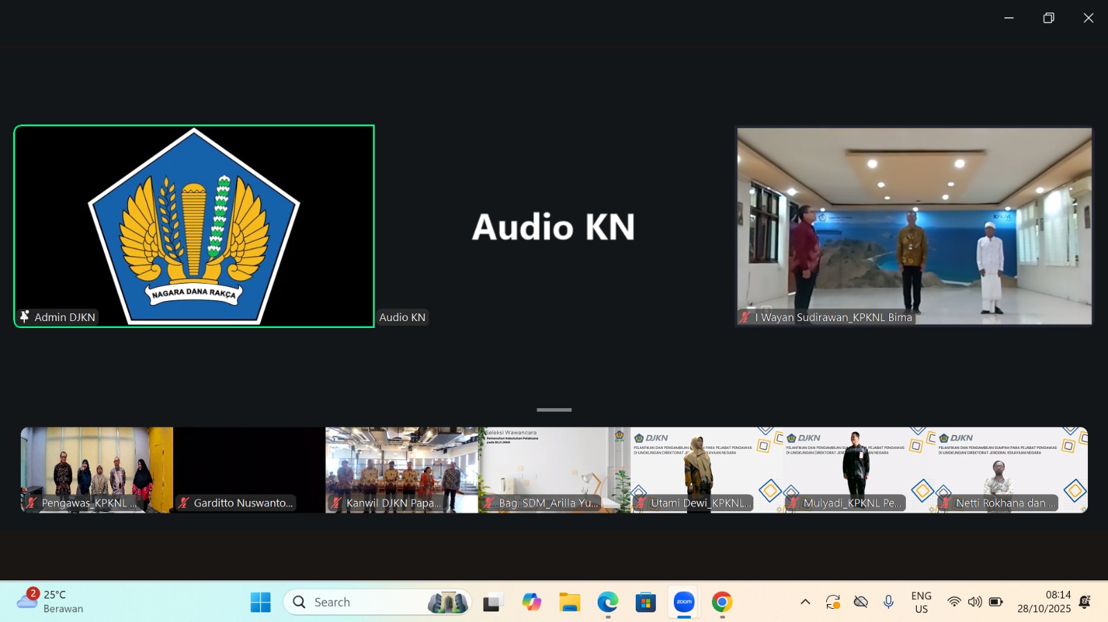Click Kanwil DJKN Papa... participant thumbnail
The image size is (1108, 622).
coord(402,470)
